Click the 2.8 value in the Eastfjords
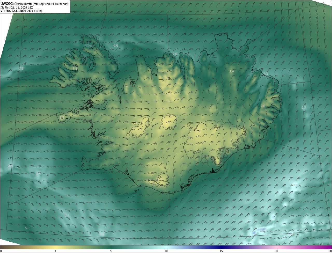The width and height of the screenshot is (332, 253). coord(263,106)
